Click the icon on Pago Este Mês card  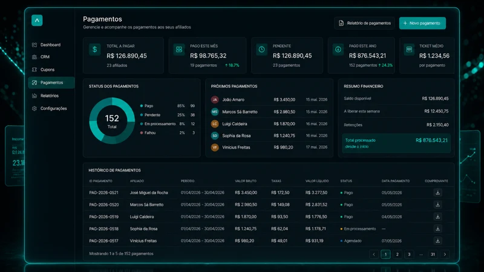pos(178,50)
